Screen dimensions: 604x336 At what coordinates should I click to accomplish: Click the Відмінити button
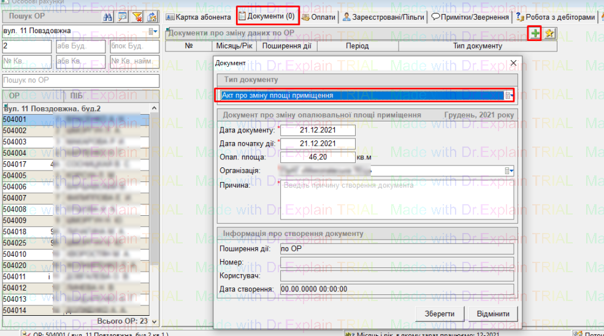tap(489, 313)
